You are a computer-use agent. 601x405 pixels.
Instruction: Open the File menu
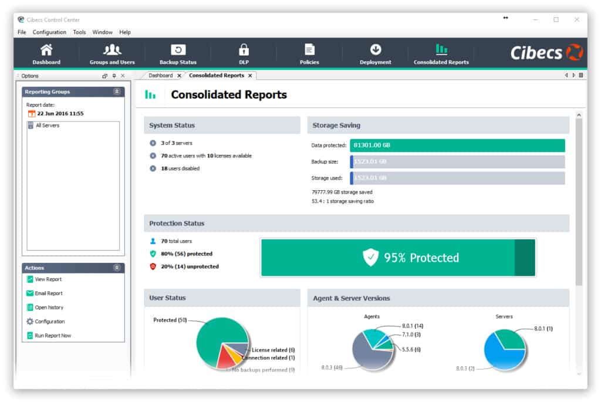(x=22, y=32)
